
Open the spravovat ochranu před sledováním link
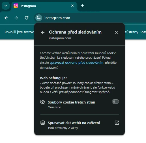click(76, 63)
